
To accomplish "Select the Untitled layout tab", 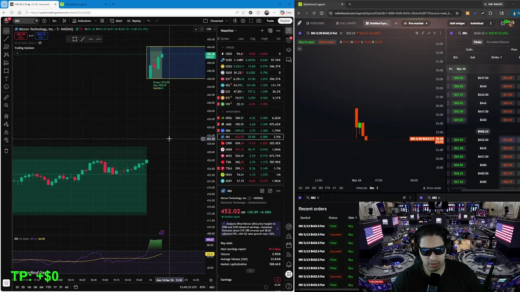I will click(x=377, y=24).
